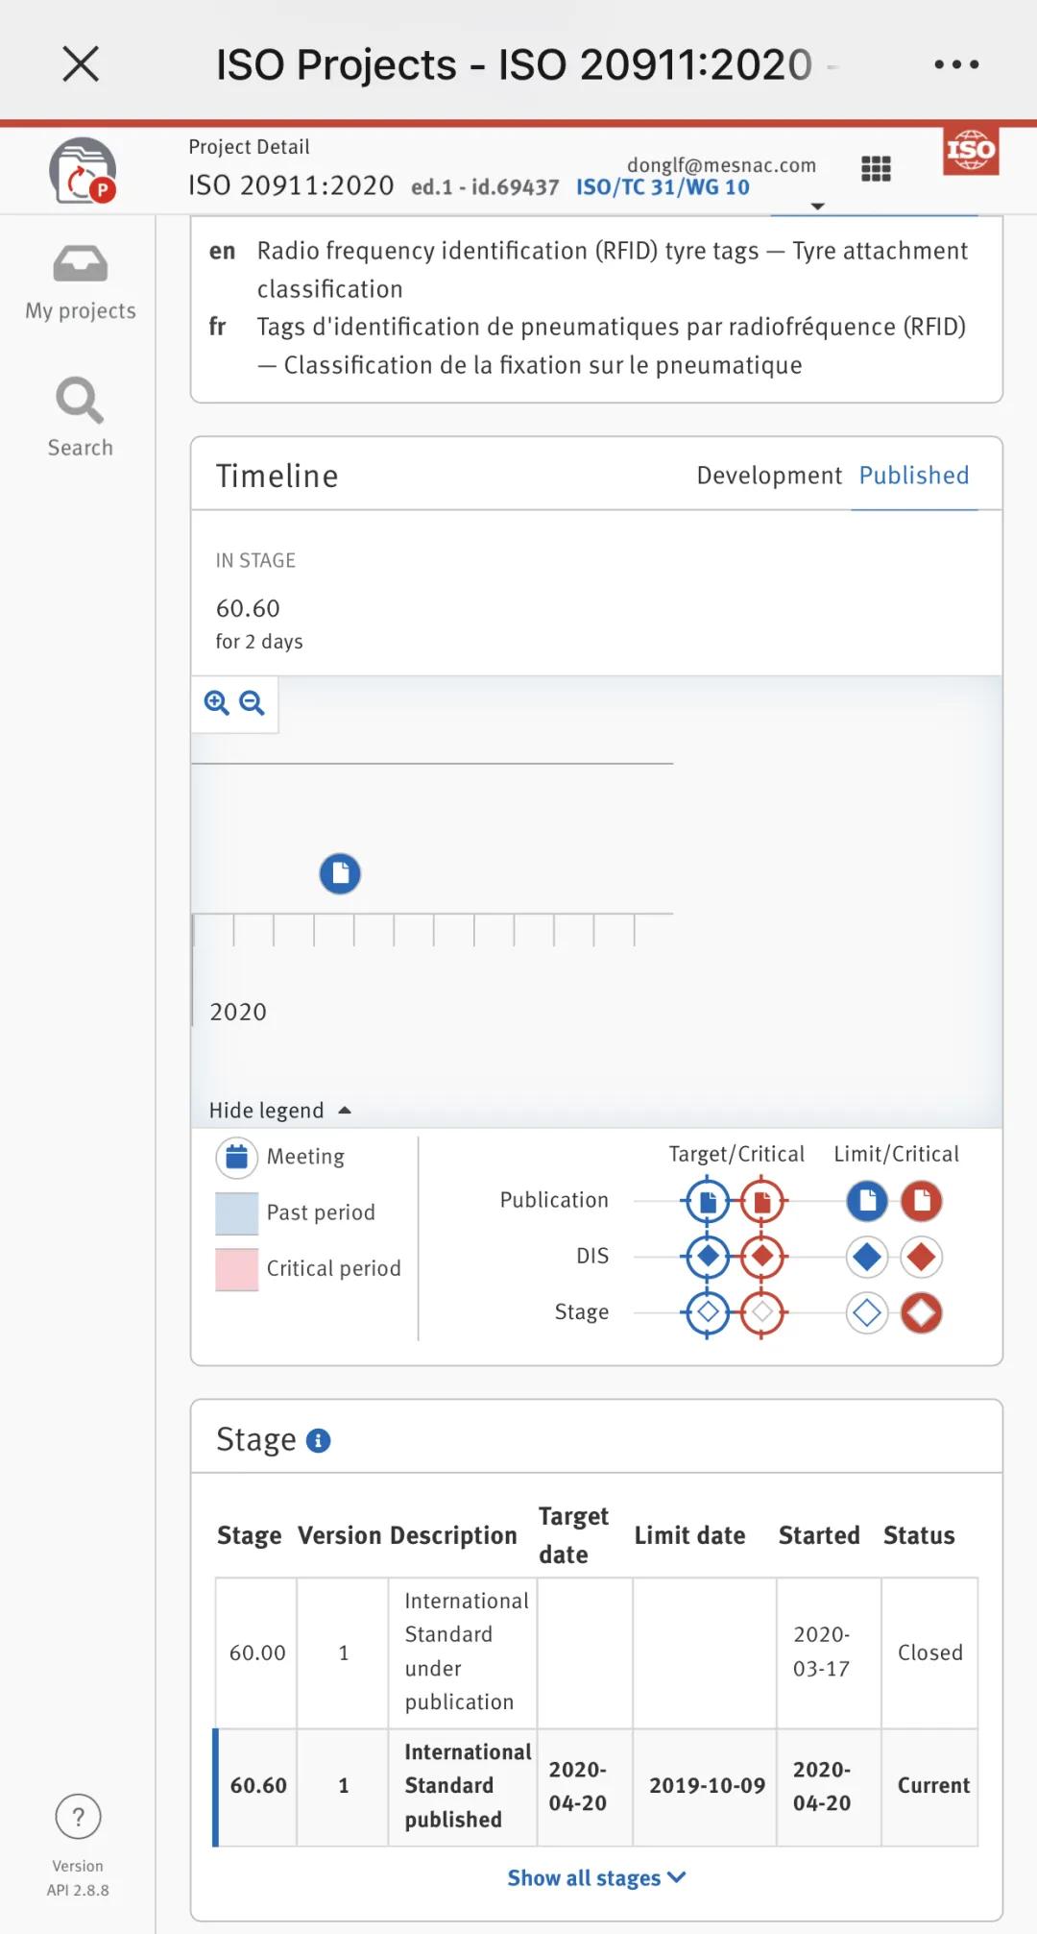Zoom out on the timeline
The width and height of the screenshot is (1037, 1934).
pos(253,703)
